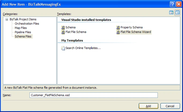Screen dimensions: 183x112
Task: Select the Flat File Schema Wizard icon
Action: (118, 32)
